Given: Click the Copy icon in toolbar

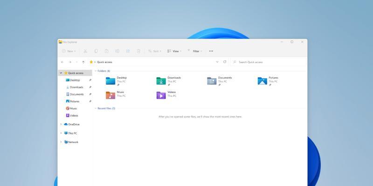Looking at the screenshot, I should click(96, 51).
